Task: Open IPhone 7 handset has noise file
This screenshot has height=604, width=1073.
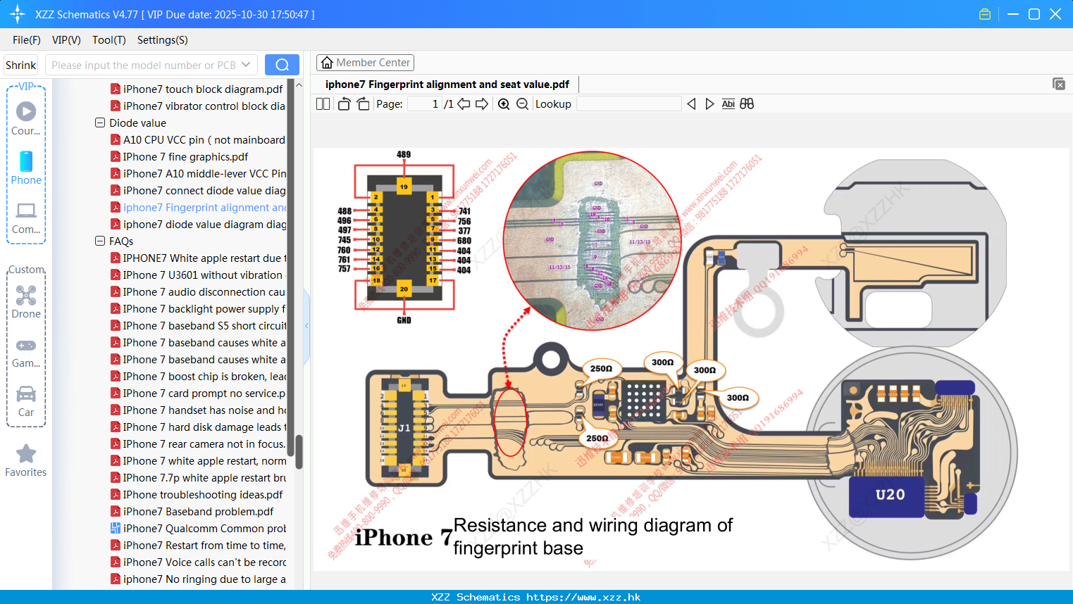Action: (199, 410)
